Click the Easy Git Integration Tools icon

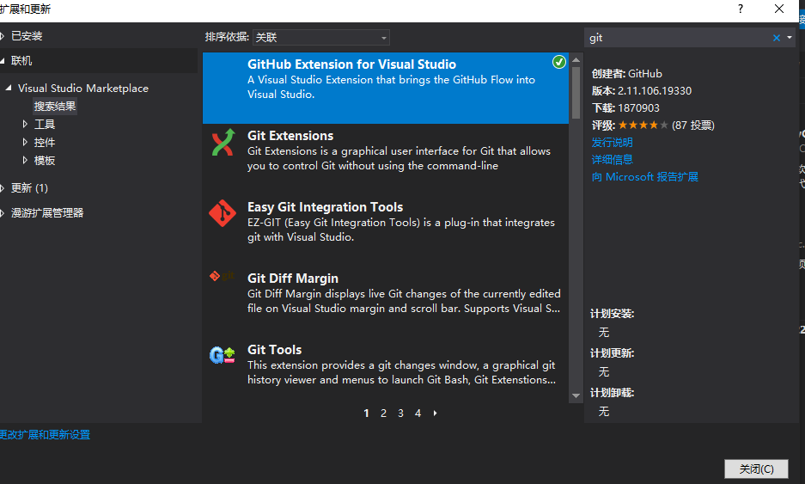(x=223, y=213)
